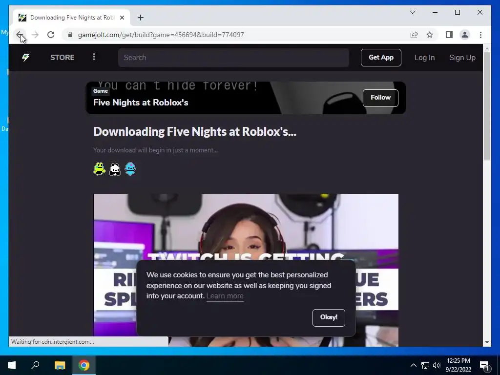Click the scrollbar down arrow

tap(487, 342)
